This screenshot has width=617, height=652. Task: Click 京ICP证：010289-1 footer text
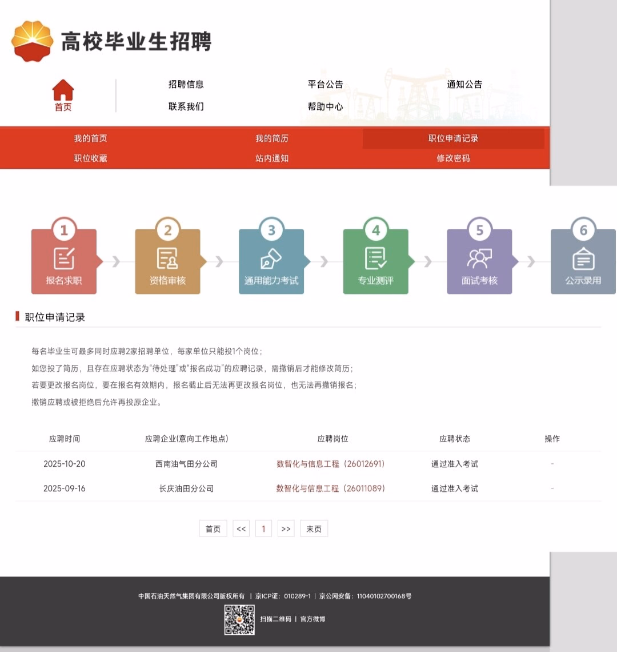pos(283,596)
